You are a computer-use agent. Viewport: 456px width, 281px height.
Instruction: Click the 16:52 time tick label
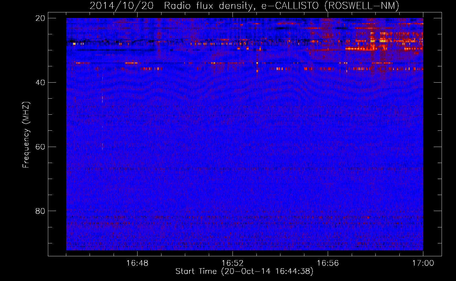233,263
